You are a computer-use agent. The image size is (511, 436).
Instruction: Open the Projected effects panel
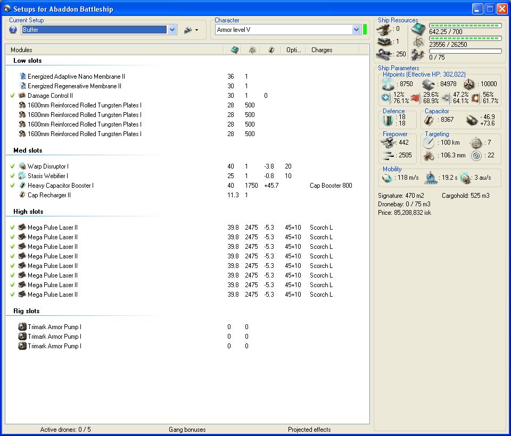coord(309,430)
